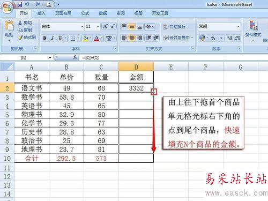Apply percent style
Viewport: 268px width, 201px height.
click(x=213, y=38)
